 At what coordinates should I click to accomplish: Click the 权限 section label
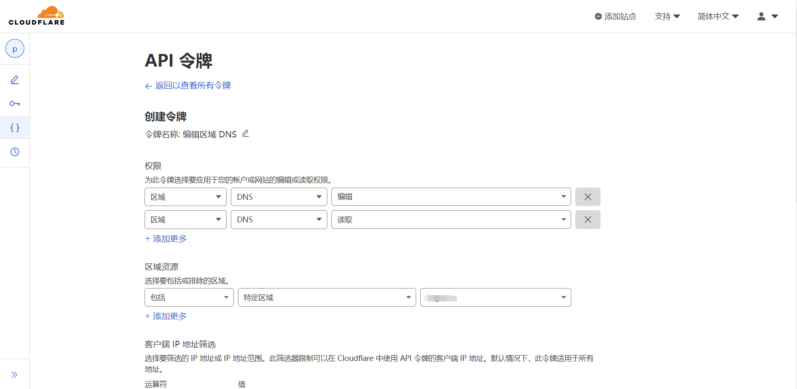pos(153,166)
